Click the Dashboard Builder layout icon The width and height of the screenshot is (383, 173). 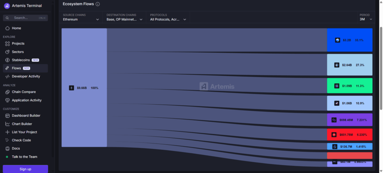tap(7, 116)
